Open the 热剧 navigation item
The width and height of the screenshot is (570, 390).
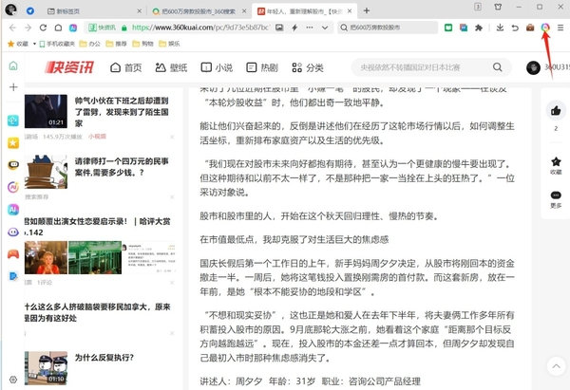click(x=262, y=67)
